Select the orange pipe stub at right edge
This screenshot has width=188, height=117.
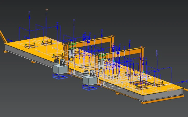point(186,90)
